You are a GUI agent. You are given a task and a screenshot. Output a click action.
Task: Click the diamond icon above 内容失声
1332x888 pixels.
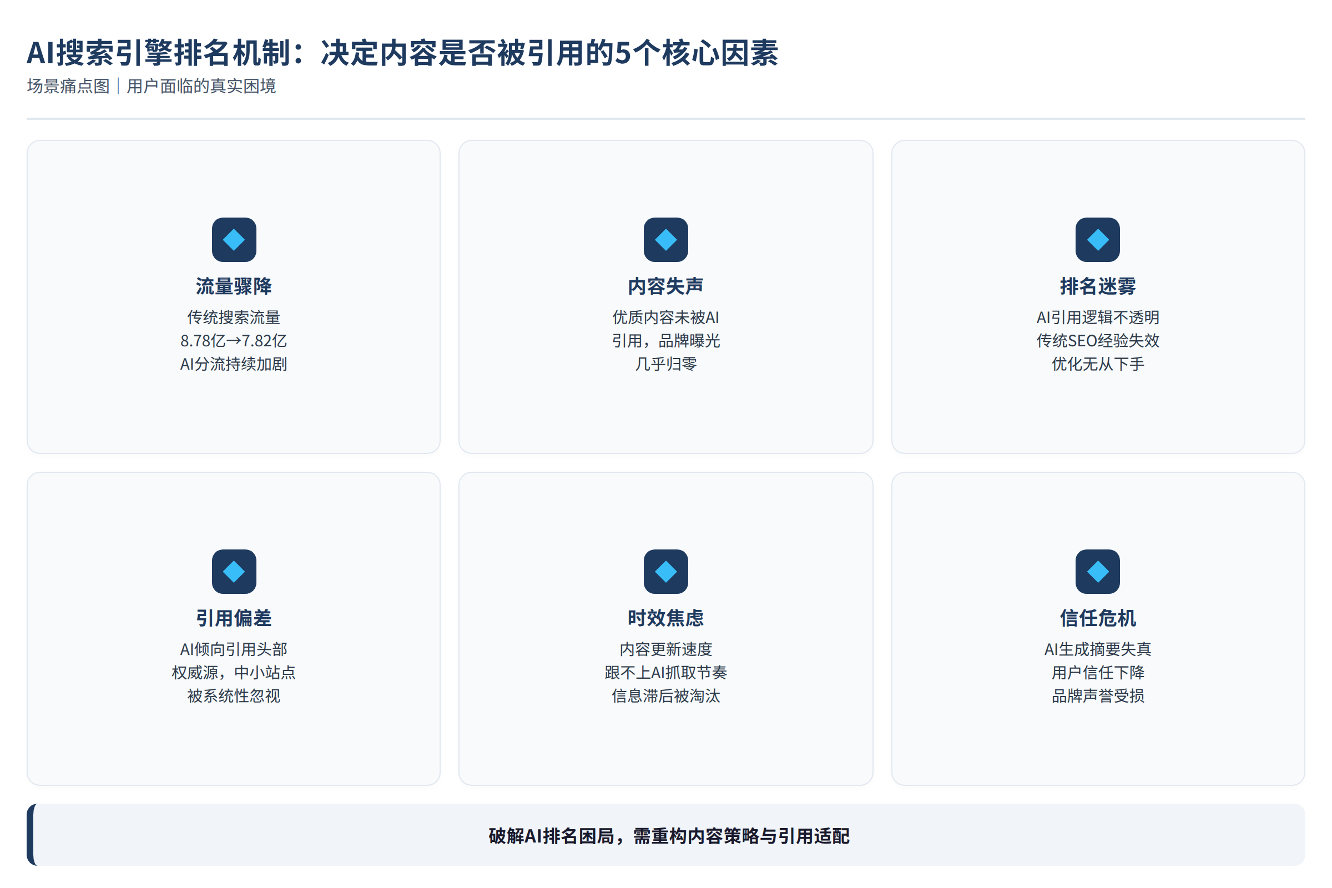click(x=666, y=240)
